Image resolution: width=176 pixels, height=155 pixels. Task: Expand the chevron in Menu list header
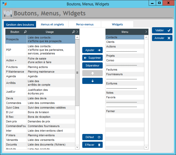pos(146,32)
